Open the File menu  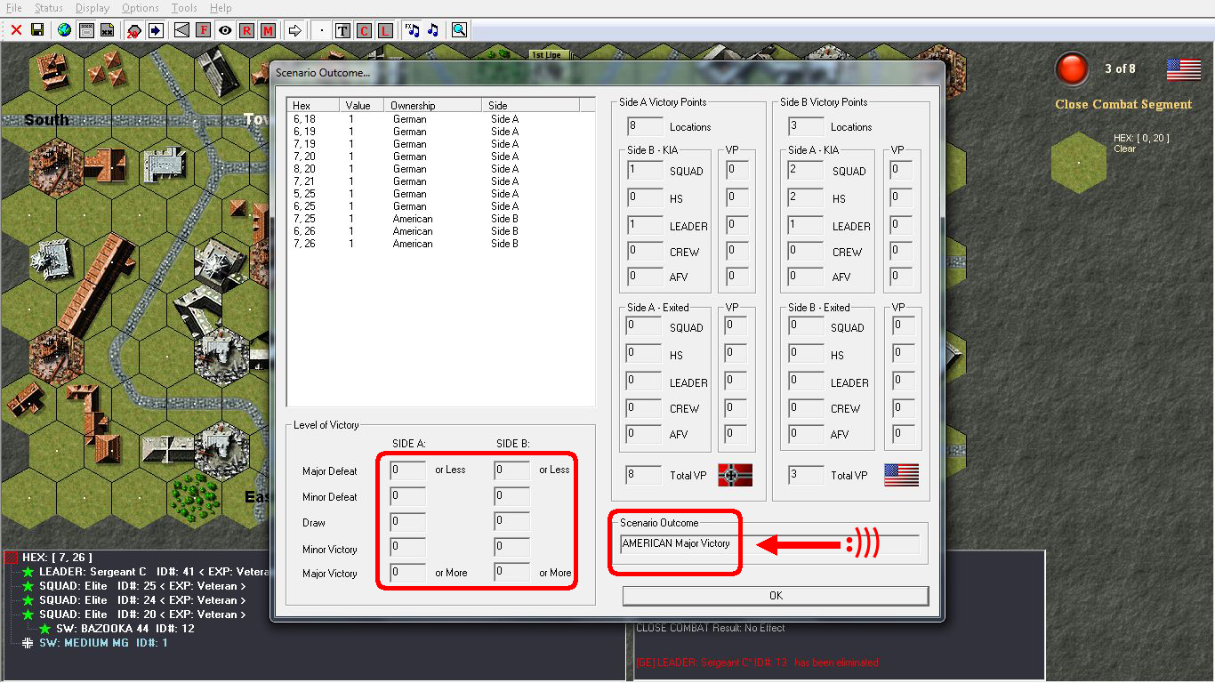tap(13, 8)
